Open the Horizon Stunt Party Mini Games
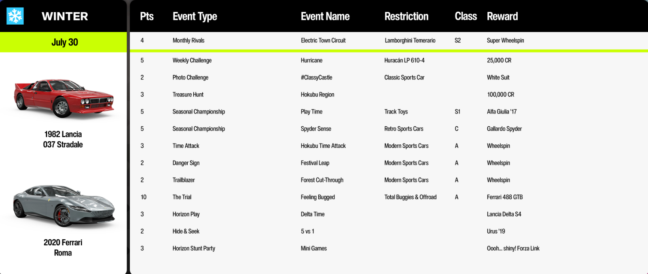Screen dimensions: 648x274 point(389,248)
